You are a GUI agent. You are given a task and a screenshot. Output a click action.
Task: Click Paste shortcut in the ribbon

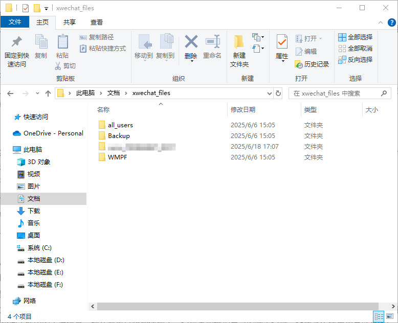[x=103, y=49]
